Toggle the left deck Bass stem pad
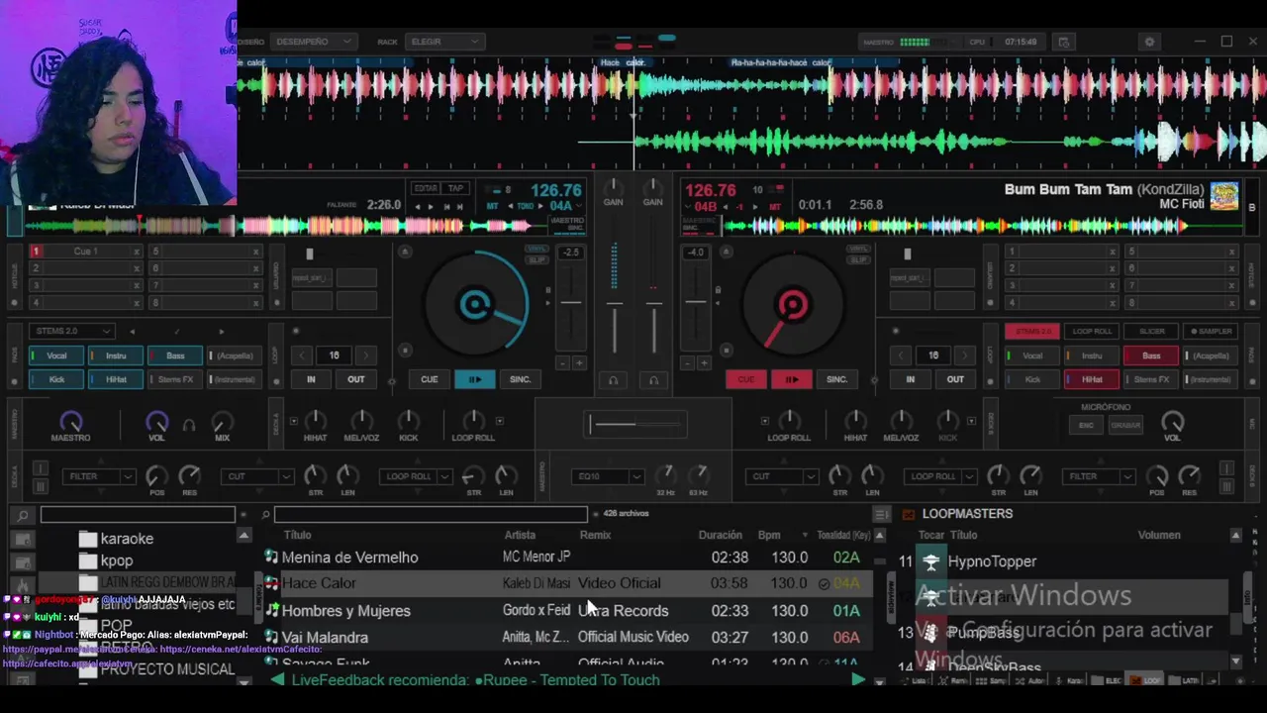This screenshot has height=713, width=1267. coord(175,356)
